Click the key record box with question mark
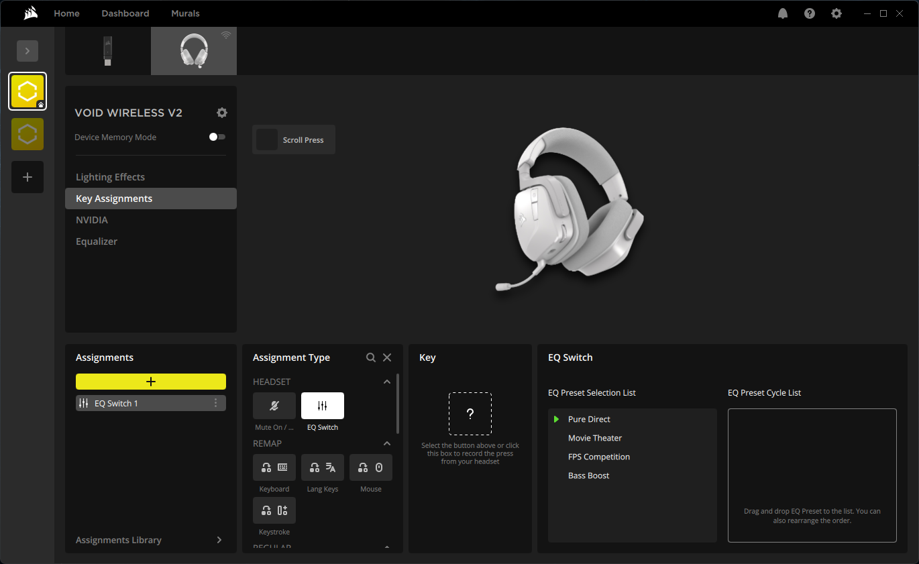 470,414
